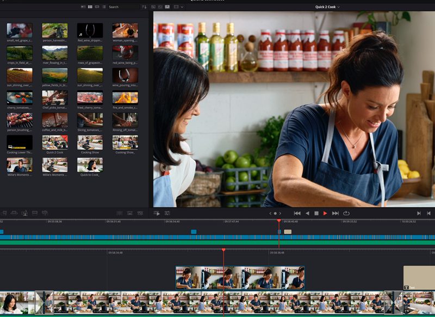Select the Quick 2 Cook timeline thumbnail
The image size is (435, 317).
pos(55,142)
